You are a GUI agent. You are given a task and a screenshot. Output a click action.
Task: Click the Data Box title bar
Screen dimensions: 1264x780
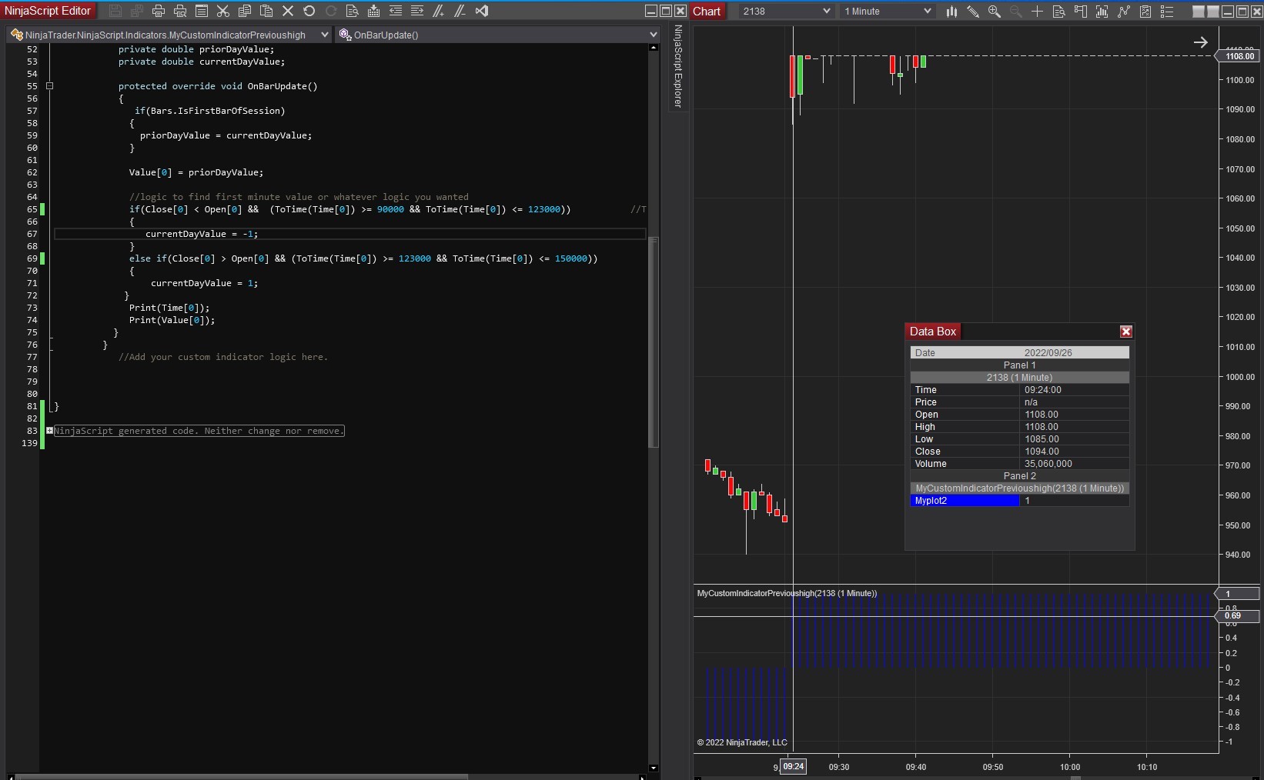tap(1019, 332)
